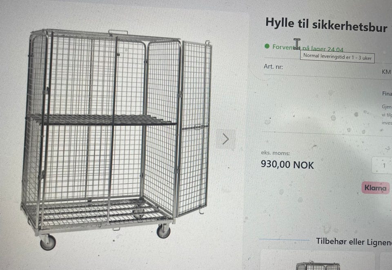This screenshot has height=270, width=392.
Task: Open the related cage thumbnail under Tilbehør
Action: point(318,266)
